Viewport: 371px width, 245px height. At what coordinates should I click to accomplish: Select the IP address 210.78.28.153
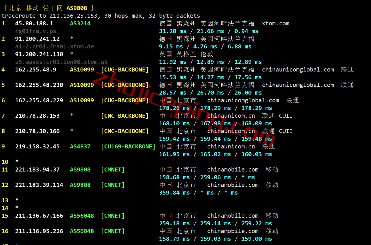pyautogui.click(x=37, y=116)
